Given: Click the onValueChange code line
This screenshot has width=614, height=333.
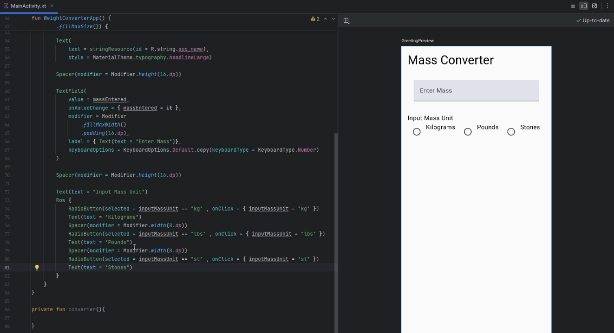Looking at the screenshot, I should tap(124, 108).
